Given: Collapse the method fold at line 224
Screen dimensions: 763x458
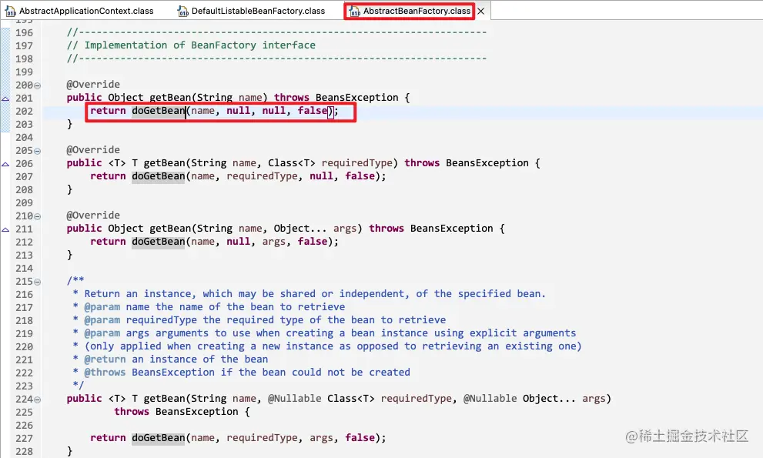Looking at the screenshot, I should (x=38, y=400).
